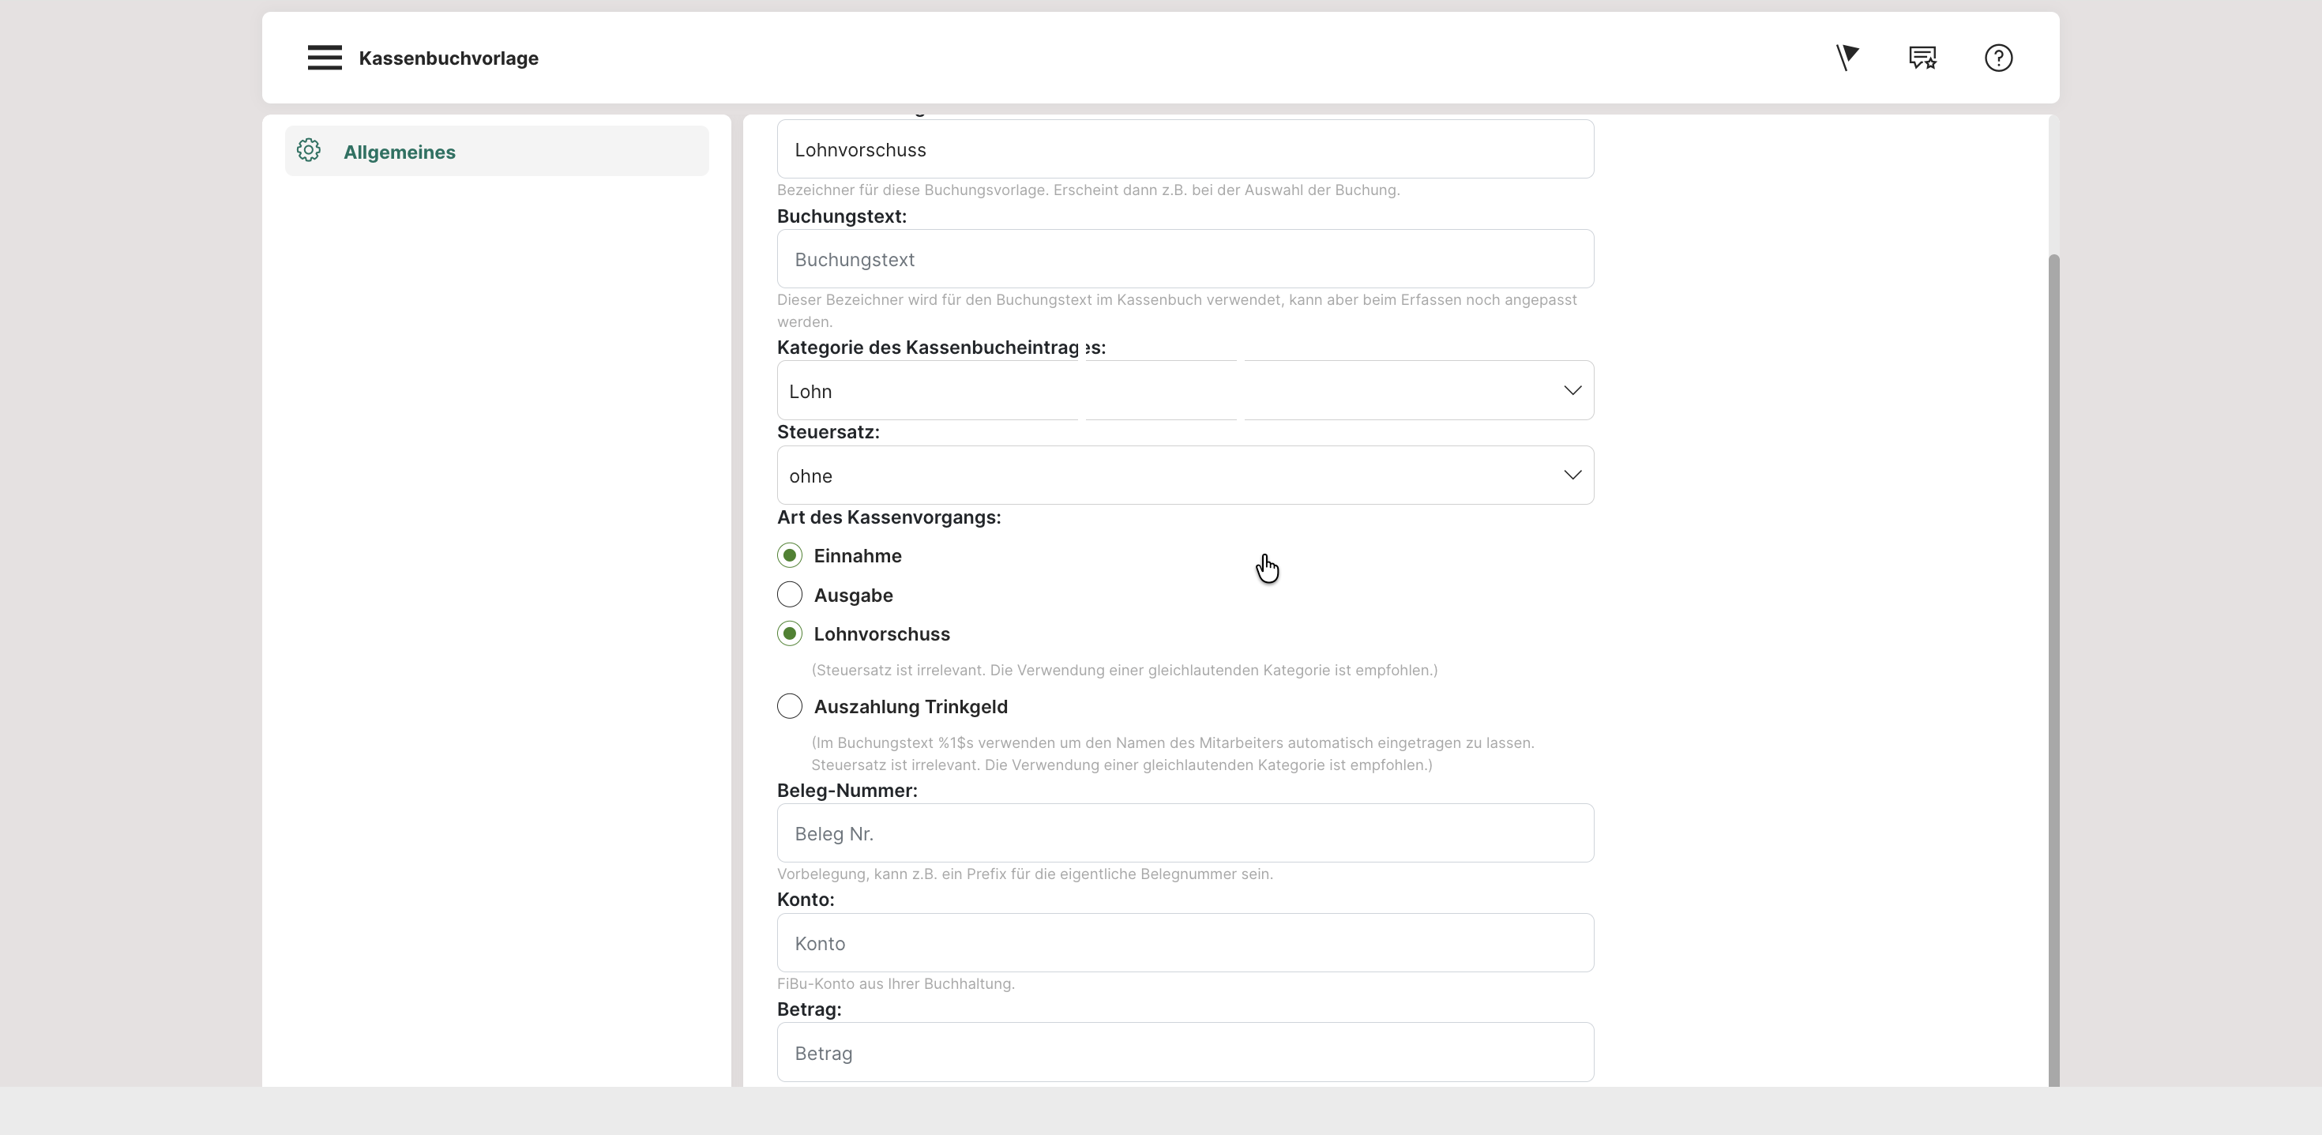Open the help question mark icon
2322x1135 pixels.
(x=1998, y=58)
